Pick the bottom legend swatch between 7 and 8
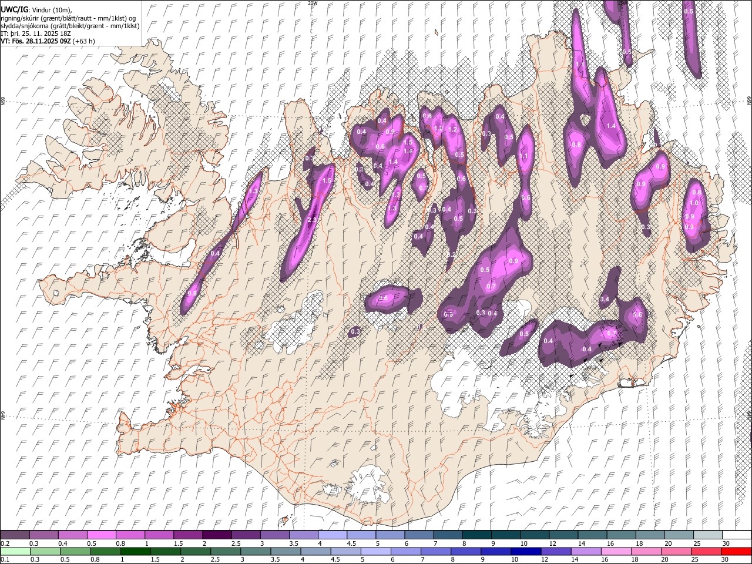Image resolution: width=752 pixels, height=564 pixels. [436, 551]
